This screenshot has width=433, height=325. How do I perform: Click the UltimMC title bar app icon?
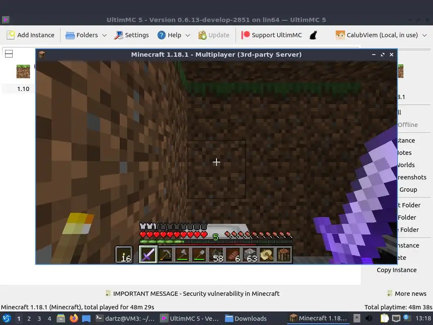[6, 19]
